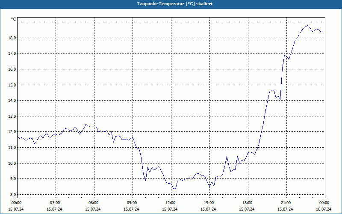The image size is (342, 214).
Task: Click the '15,0' y-axis value
Action: pyautogui.click(x=12, y=85)
